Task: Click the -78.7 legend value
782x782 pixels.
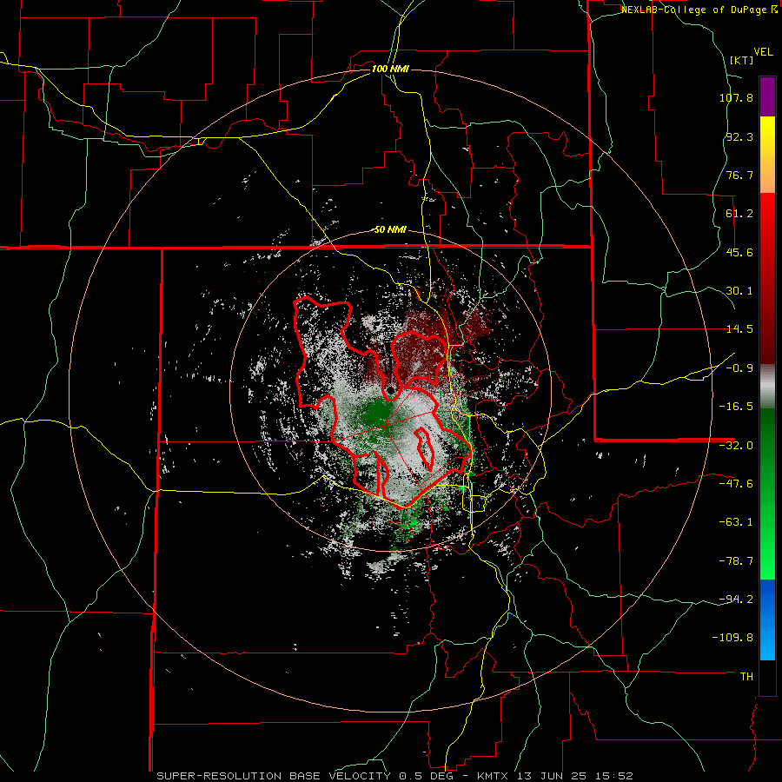Action: [736, 561]
